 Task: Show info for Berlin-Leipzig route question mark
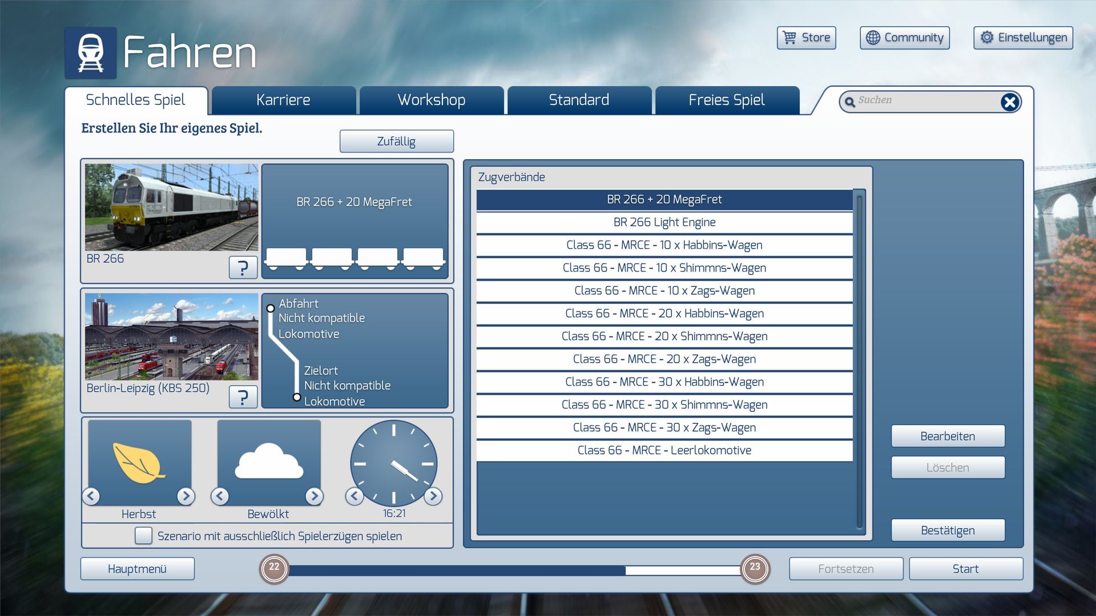point(243,396)
